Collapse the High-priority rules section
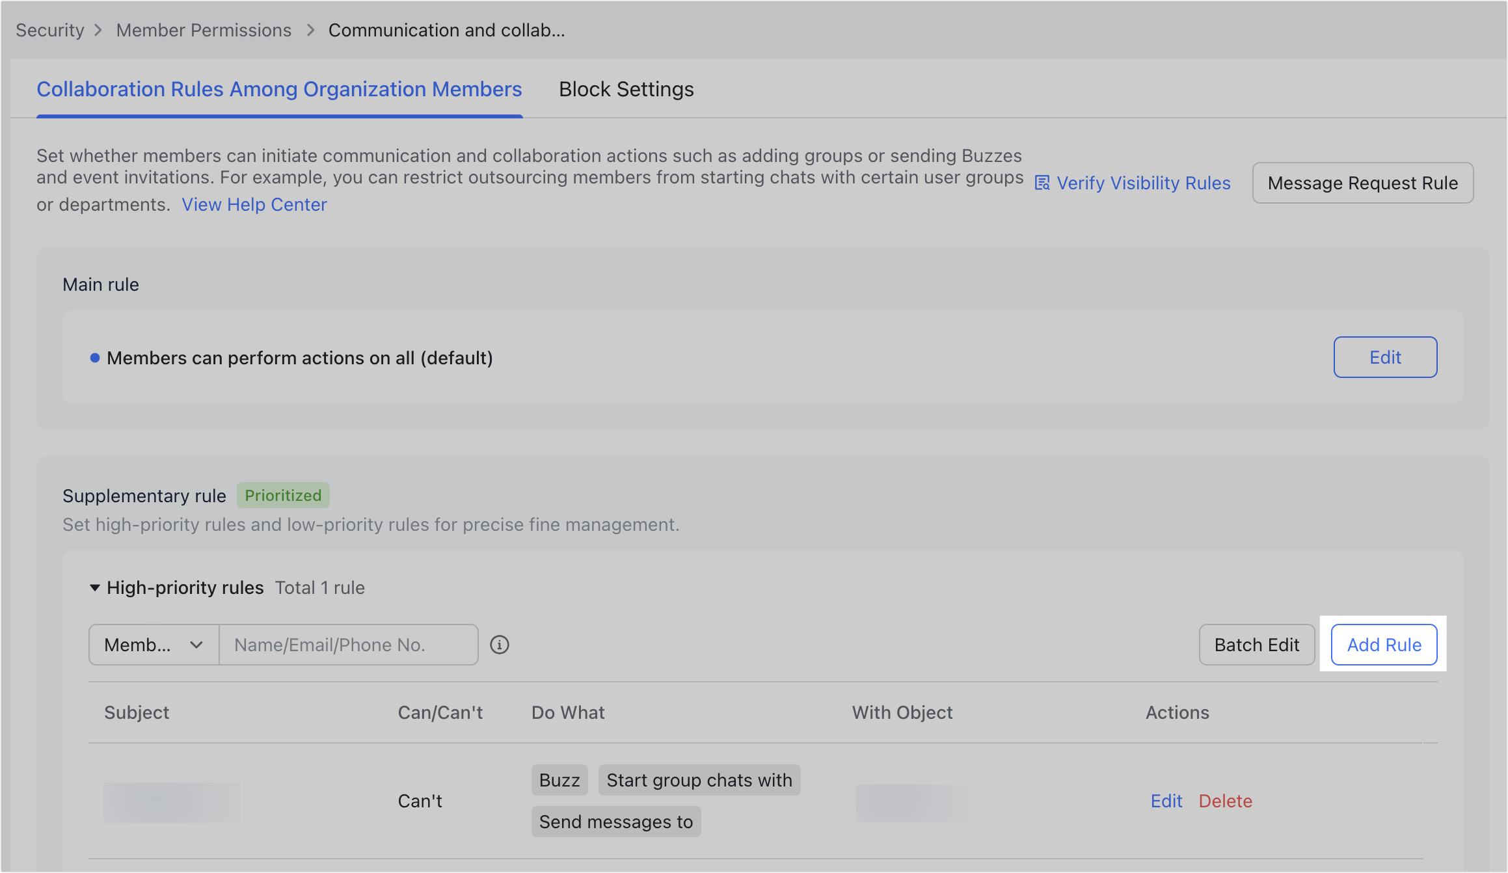The width and height of the screenshot is (1508, 873). pos(94,587)
